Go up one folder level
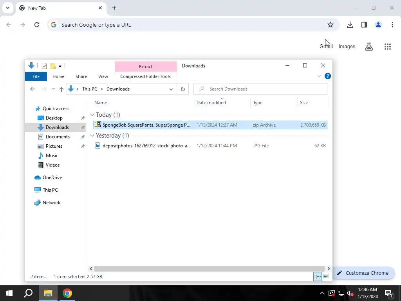The height and width of the screenshot is (301, 401). point(61,89)
